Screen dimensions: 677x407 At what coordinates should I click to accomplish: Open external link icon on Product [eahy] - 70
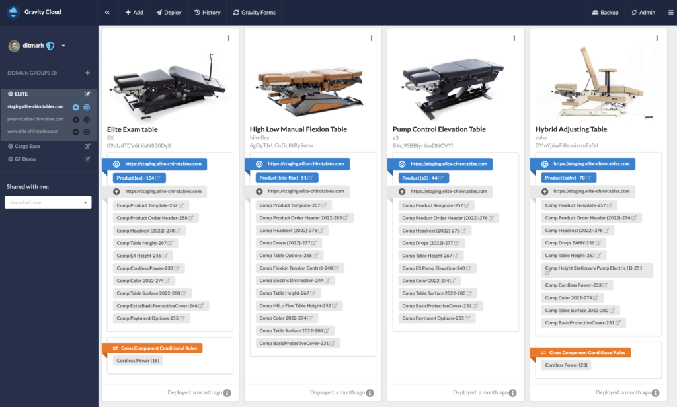(588, 178)
